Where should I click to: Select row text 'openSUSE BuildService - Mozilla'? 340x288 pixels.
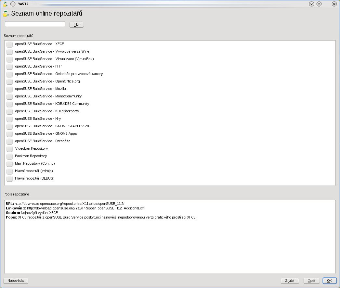coord(41,89)
